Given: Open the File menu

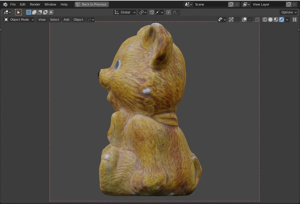Looking at the screenshot, I should 13,4.
